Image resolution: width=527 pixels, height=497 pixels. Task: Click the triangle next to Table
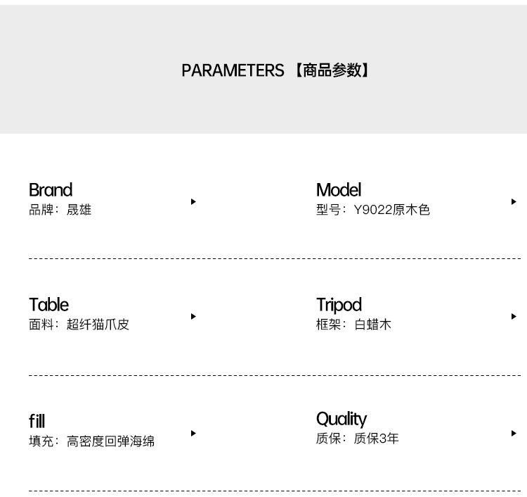pos(193,317)
